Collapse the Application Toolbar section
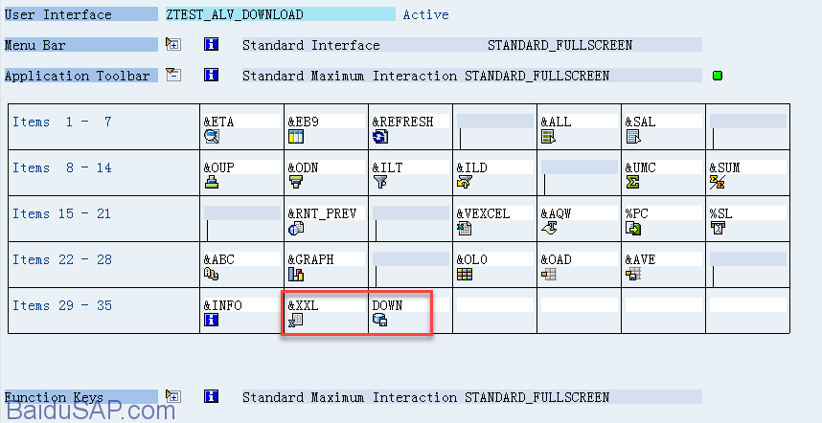The image size is (822, 423). pyautogui.click(x=172, y=75)
